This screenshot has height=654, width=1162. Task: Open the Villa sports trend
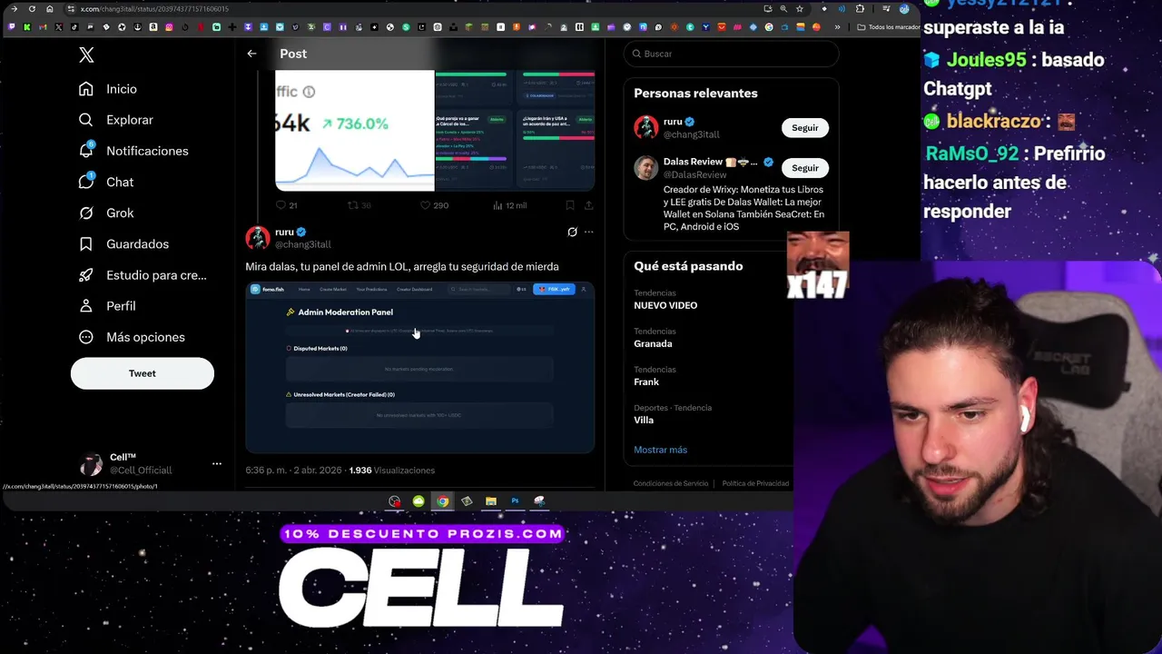[x=644, y=420]
